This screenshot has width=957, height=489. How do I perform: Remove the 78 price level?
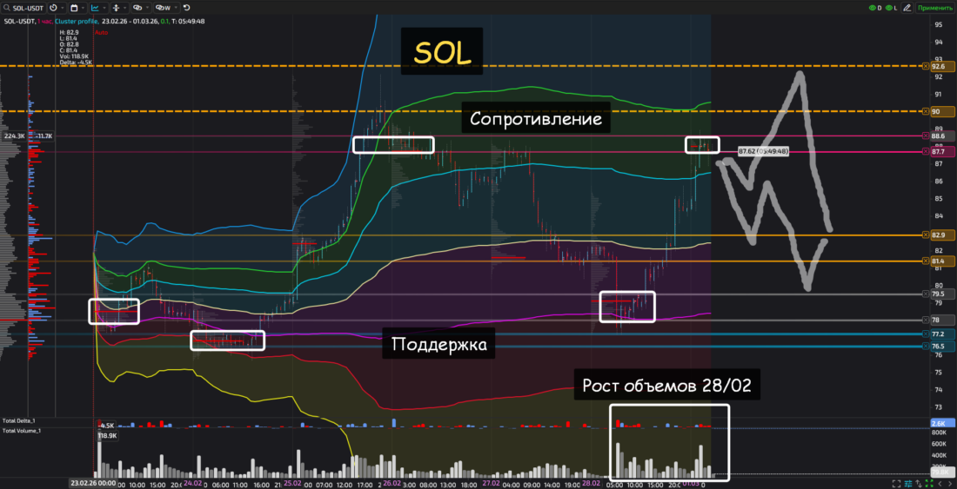pos(926,320)
